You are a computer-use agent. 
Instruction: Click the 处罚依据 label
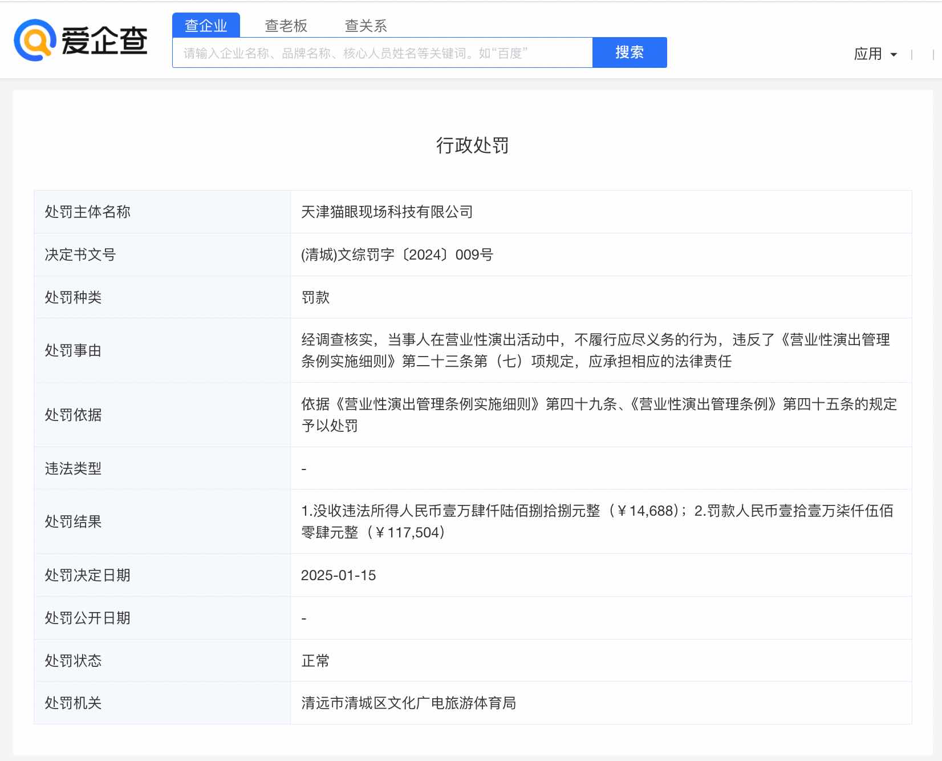pos(73,415)
